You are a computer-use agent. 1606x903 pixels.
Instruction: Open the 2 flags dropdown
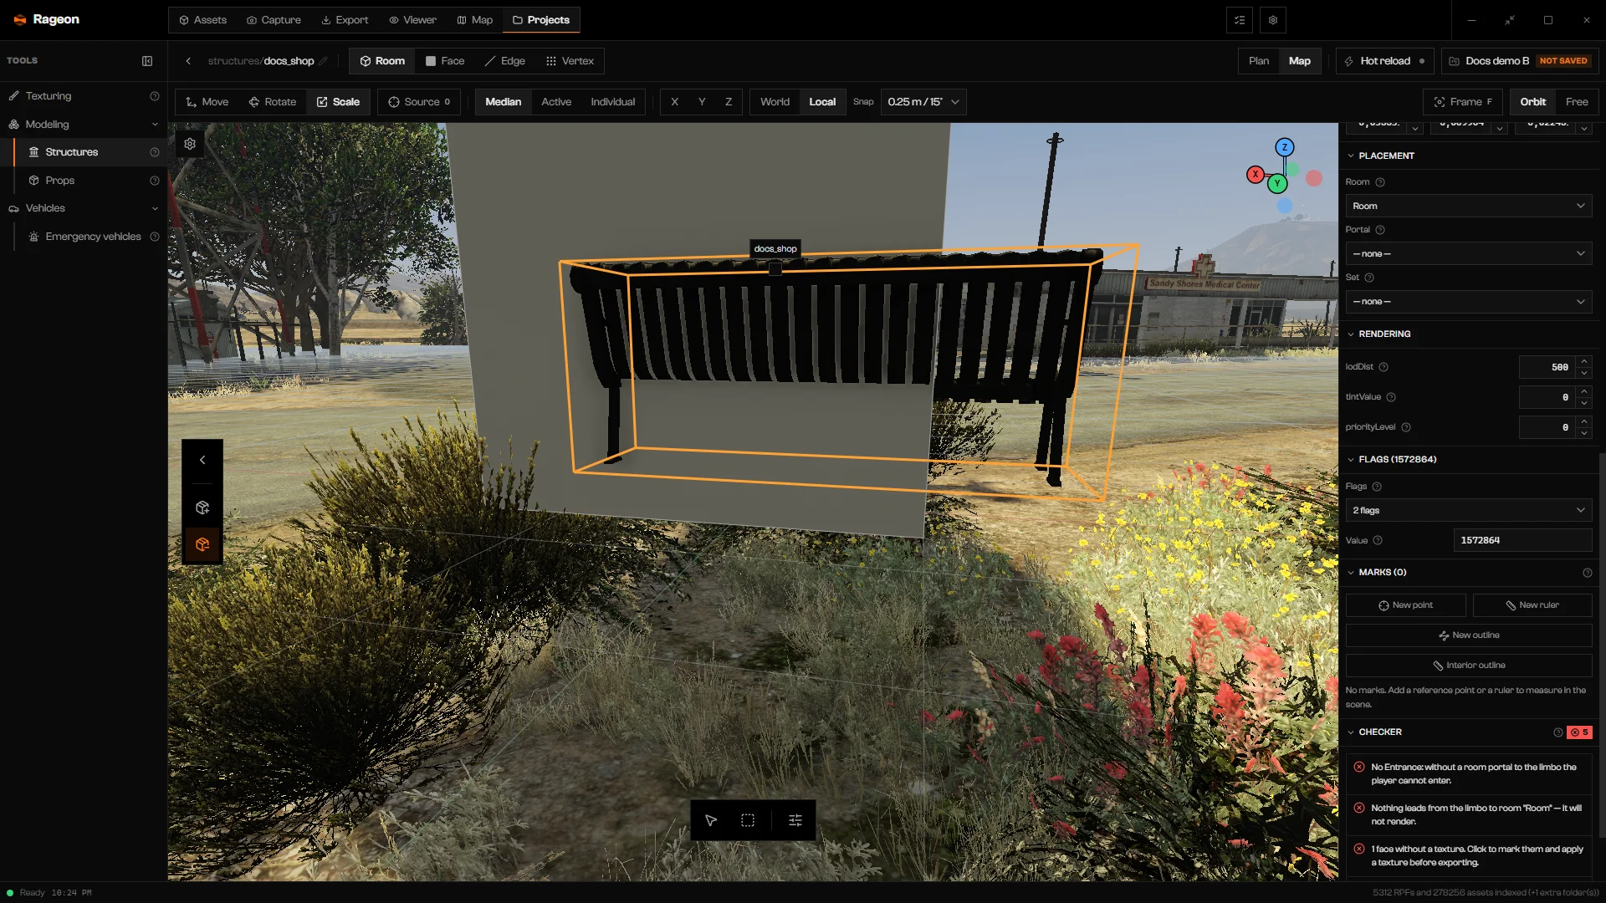point(1468,510)
